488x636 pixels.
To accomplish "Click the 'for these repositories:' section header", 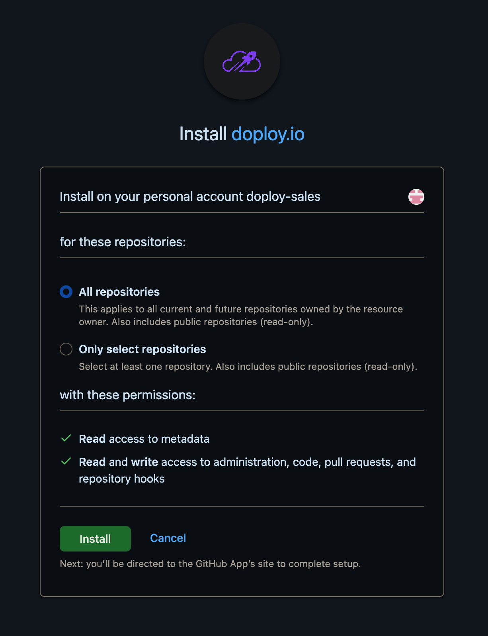I will click(x=123, y=241).
